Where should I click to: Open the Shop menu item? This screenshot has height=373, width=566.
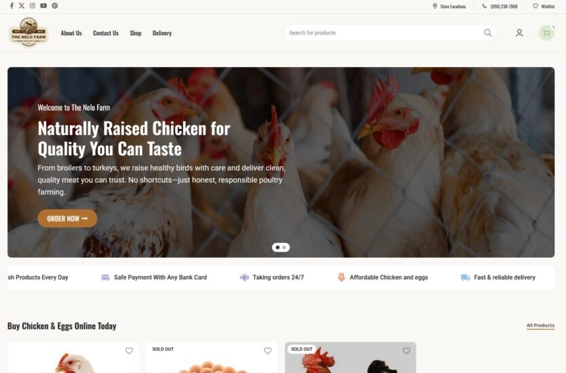point(135,33)
